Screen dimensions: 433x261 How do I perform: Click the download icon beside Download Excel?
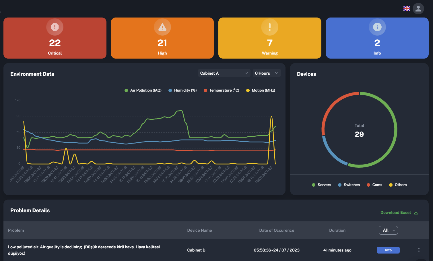click(416, 212)
